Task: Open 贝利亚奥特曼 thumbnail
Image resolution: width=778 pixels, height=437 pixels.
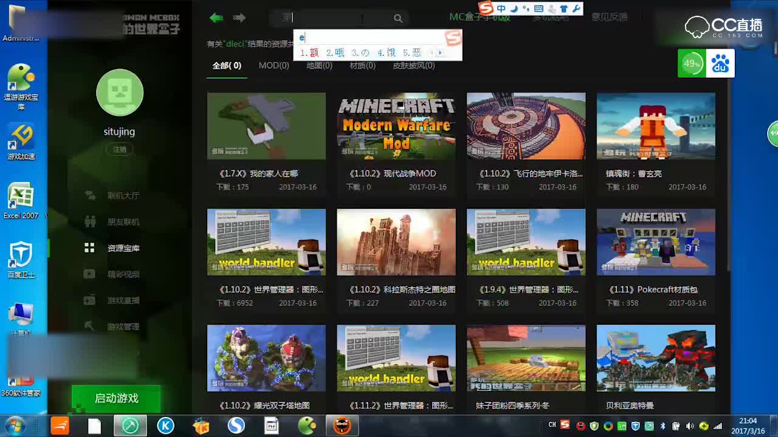Action: tap(656, 358)
